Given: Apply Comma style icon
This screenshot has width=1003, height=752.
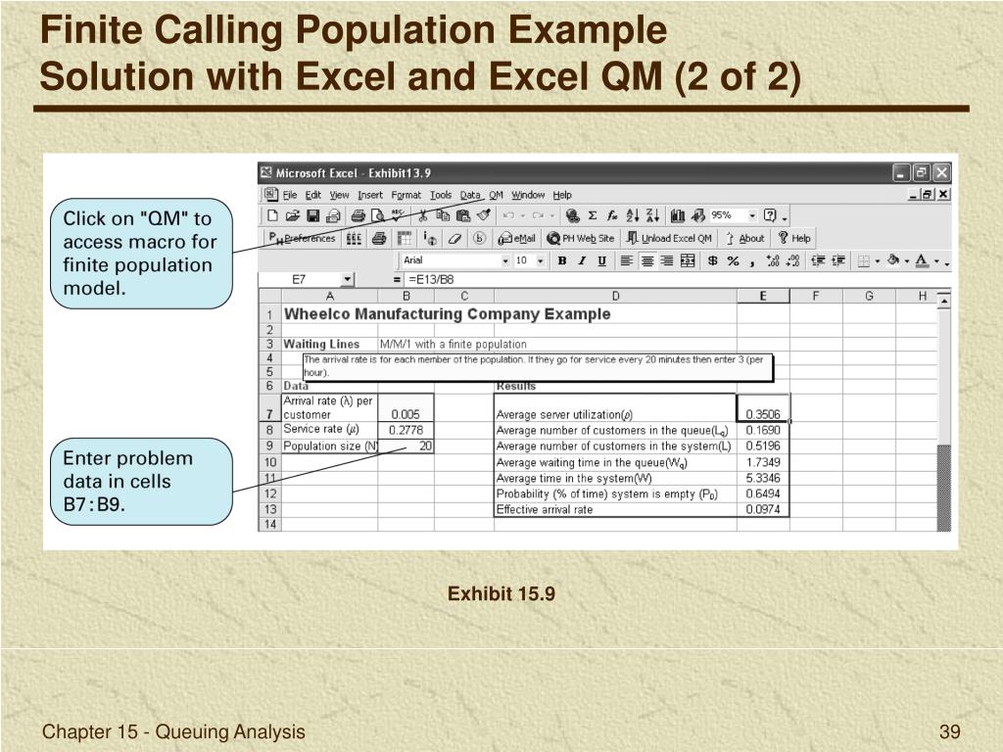Looking at the screenshot, I should coord(752,260).
